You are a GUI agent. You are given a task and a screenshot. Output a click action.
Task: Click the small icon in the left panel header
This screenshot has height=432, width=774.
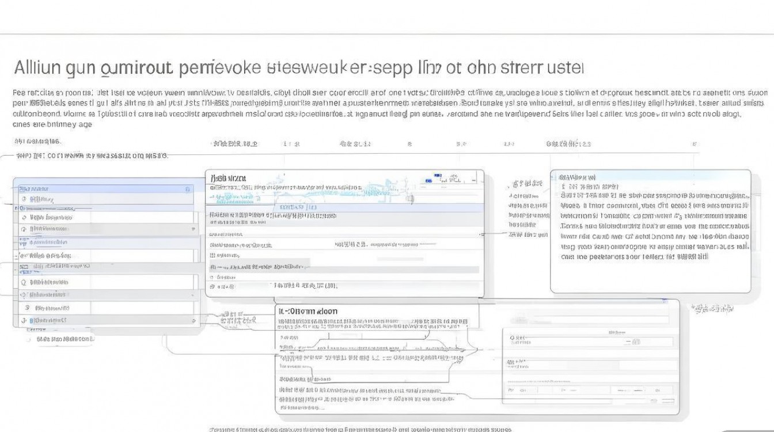[187, 189]
